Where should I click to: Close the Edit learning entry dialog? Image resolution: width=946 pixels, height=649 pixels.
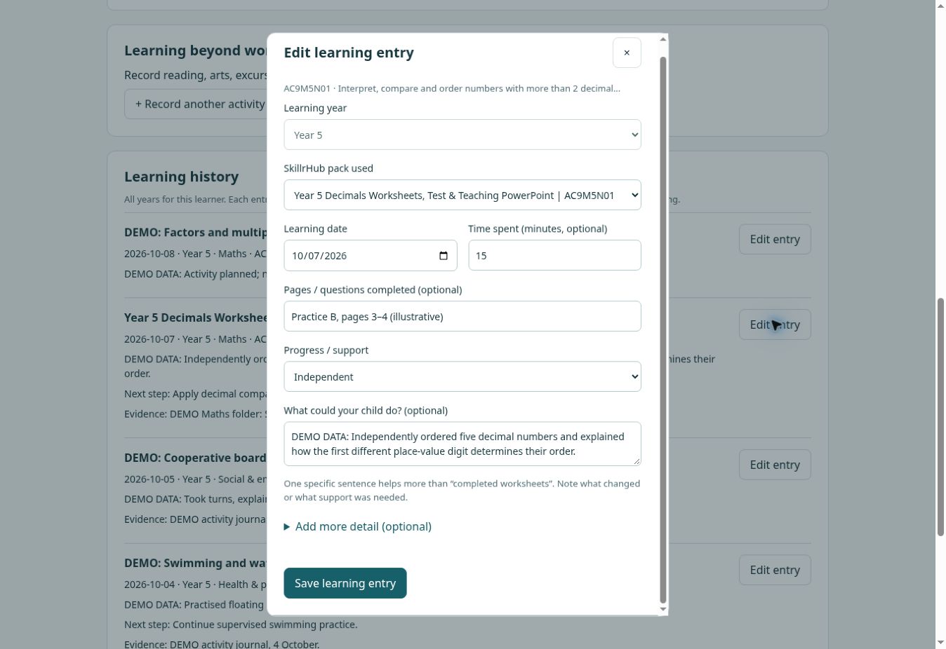(627, 53)
